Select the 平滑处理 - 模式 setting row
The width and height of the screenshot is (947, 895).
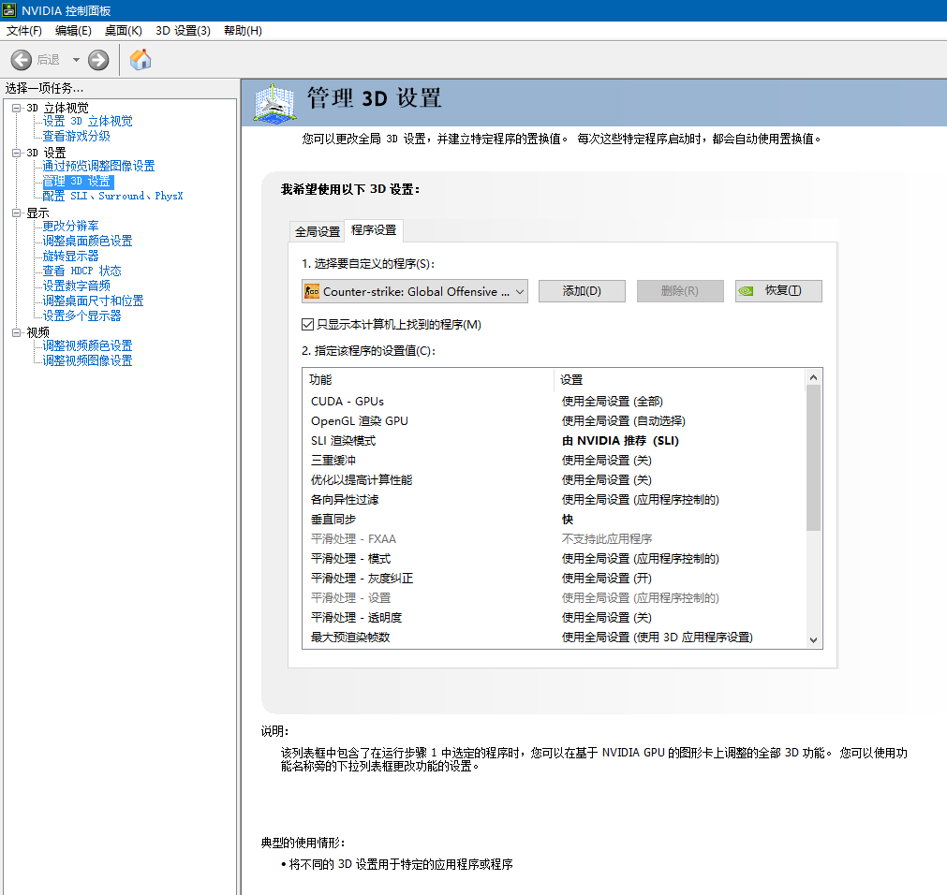pos(554,559)
